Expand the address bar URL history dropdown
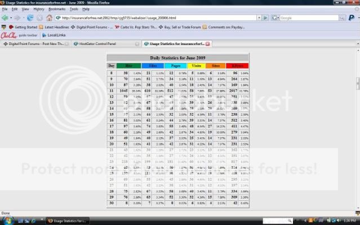Screen dimensions: 360x225 coord(259,18)
